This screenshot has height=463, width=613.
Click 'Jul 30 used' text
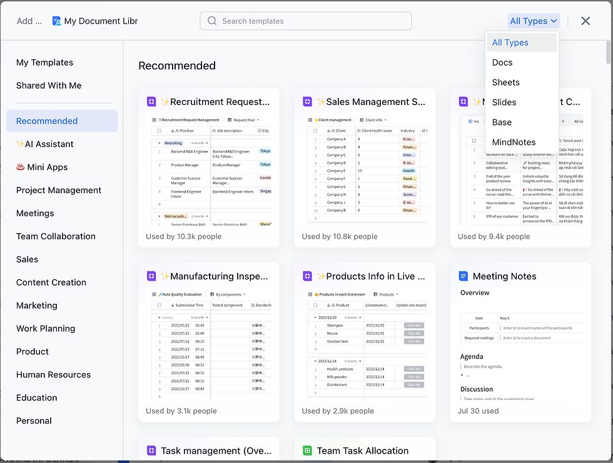[x=478, y=411]
